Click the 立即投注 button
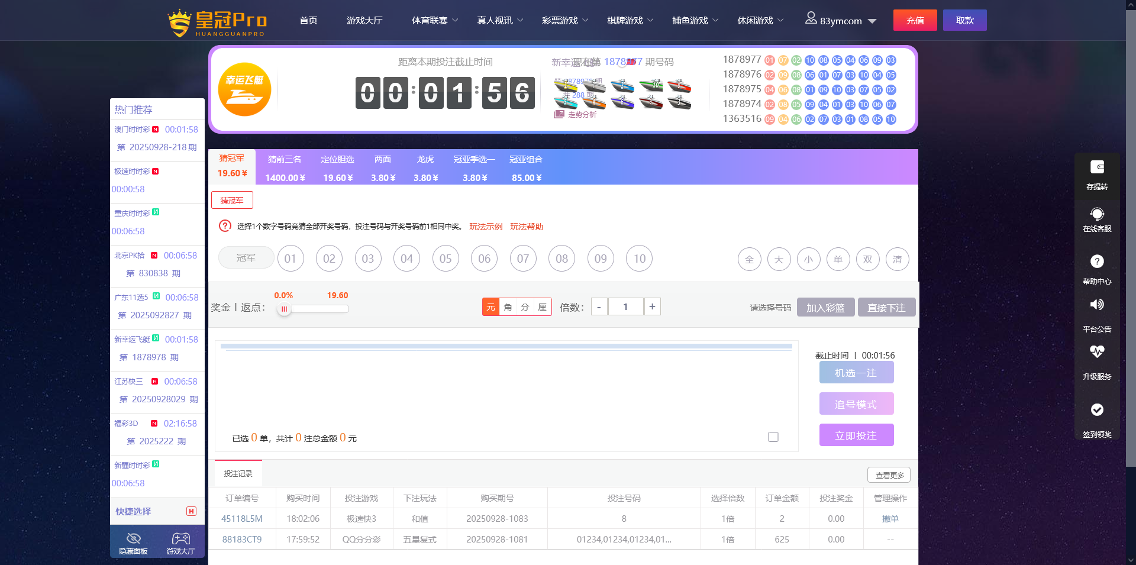The image size is (1136, 565). click(856, 435)
